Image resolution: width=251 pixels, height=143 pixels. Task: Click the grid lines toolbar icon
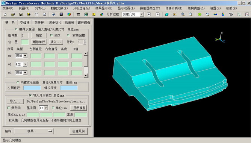pos(239,14)
